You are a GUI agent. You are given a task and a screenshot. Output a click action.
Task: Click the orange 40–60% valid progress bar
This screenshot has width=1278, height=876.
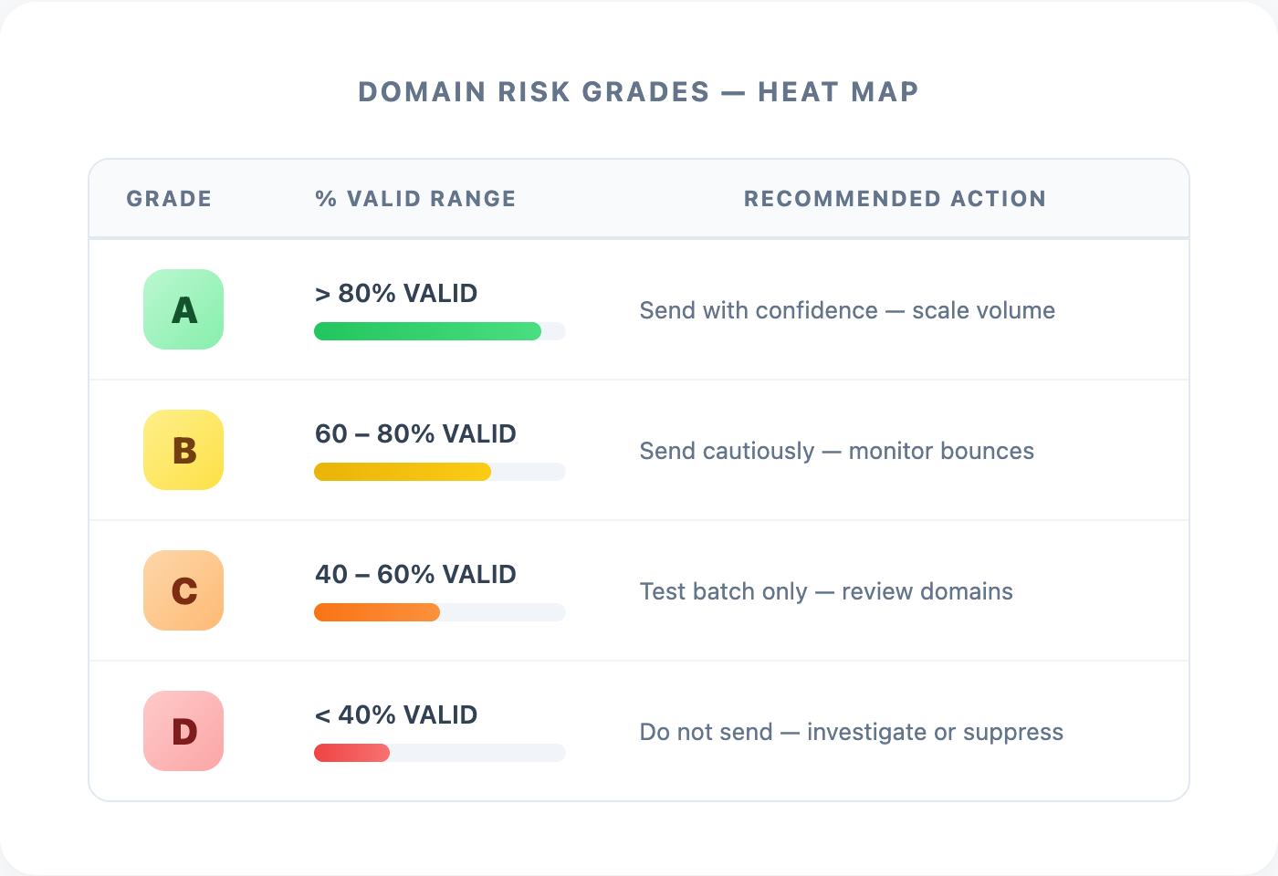(x=377, y=612)
